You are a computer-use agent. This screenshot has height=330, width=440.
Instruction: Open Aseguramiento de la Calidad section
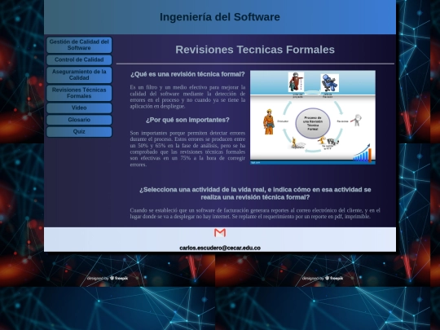pos(79,75)
